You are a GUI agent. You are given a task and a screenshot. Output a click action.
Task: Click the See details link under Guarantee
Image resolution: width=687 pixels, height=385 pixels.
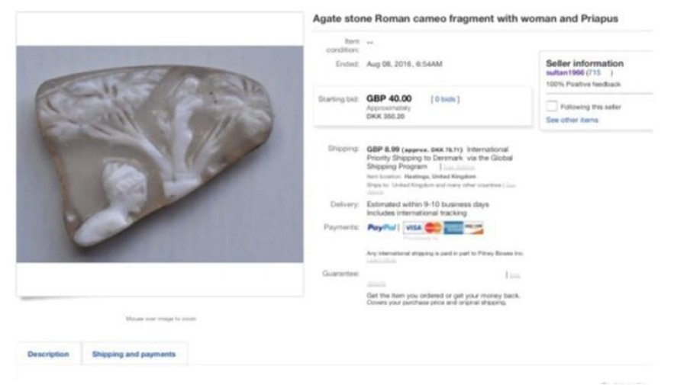(x=514, y=274)
